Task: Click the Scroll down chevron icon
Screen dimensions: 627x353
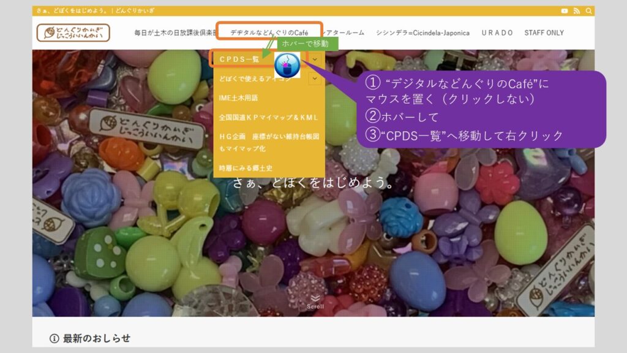Action: tap(315, 298)
